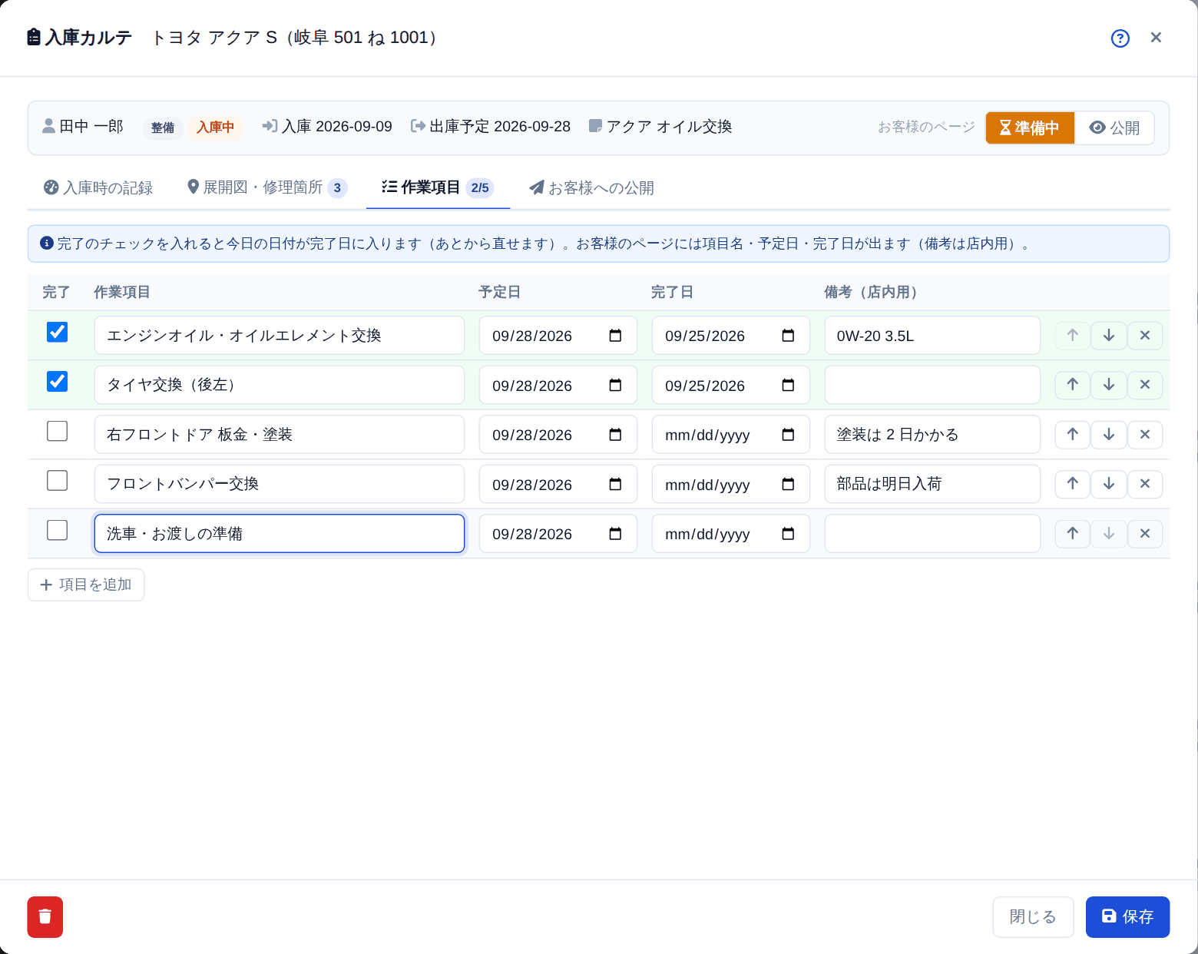Click the 閉じる button
Image resolution: width=1198 pixels, height=954 pixels.
click(1033, 917)
